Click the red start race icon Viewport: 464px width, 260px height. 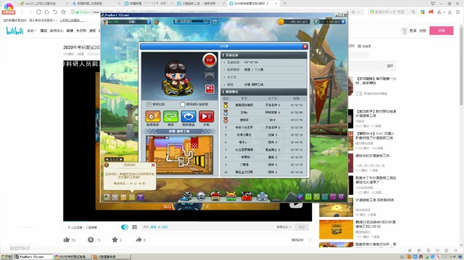206,116
